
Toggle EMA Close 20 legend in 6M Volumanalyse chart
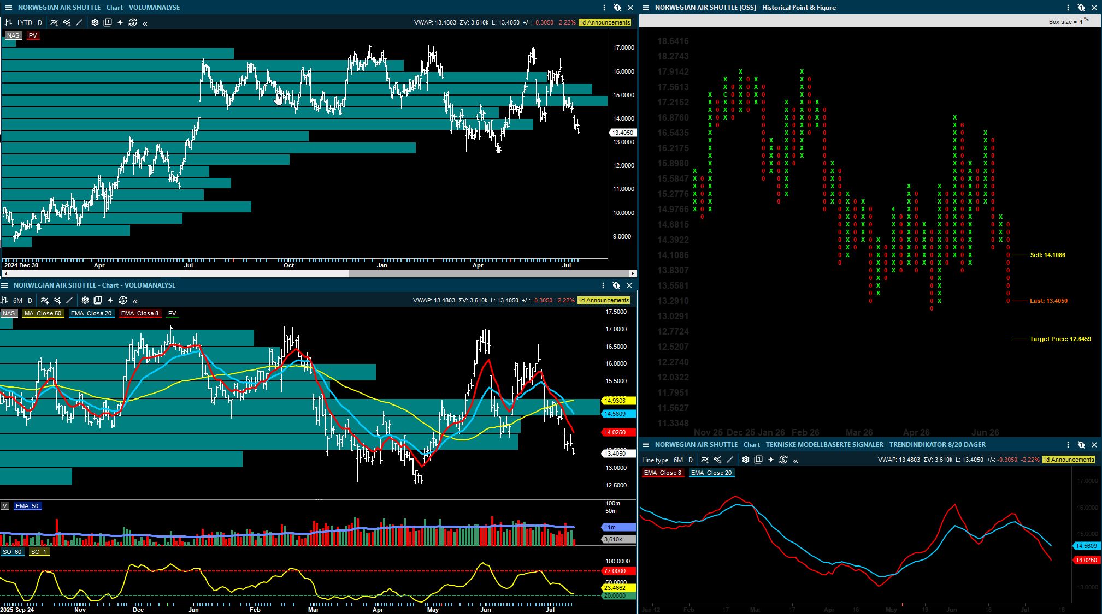click(x=91, y=313)
